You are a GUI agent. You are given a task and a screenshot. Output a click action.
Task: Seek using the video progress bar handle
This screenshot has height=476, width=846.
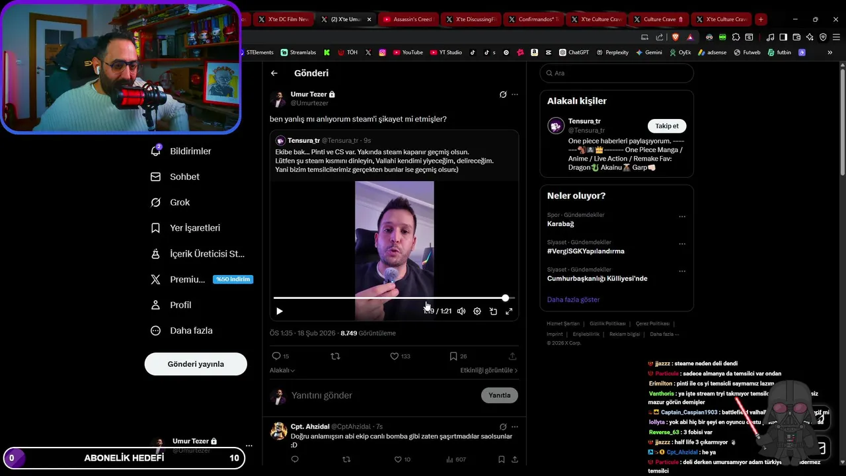[506, 298]
